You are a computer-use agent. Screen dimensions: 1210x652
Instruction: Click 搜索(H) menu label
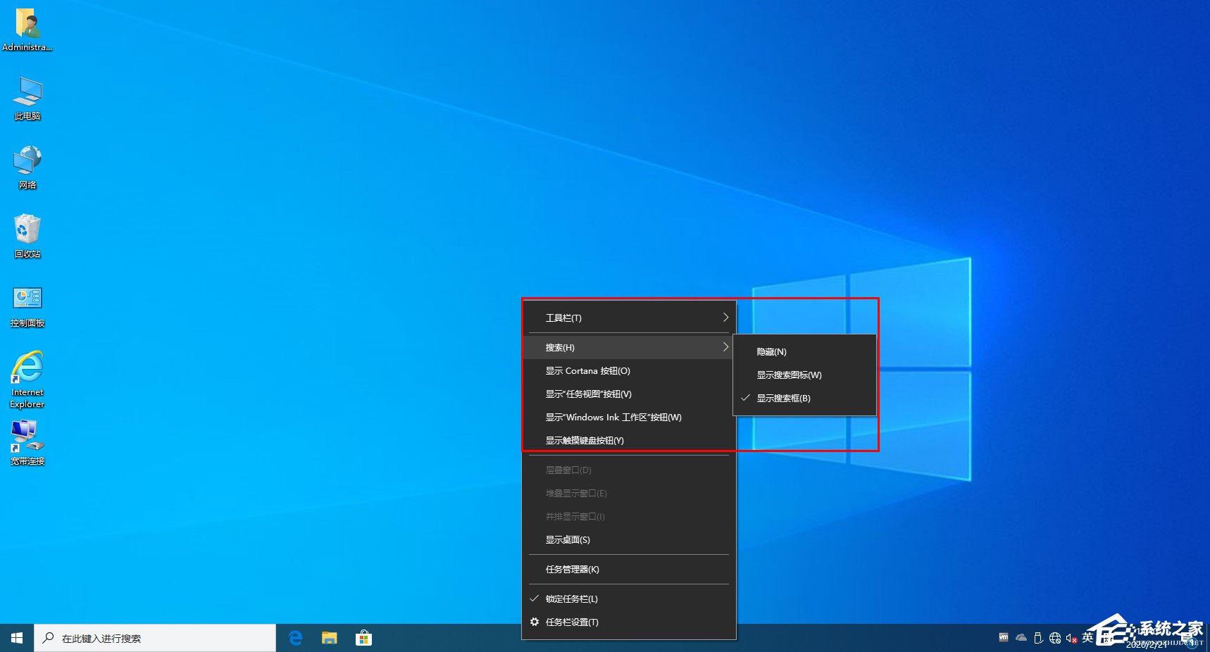560,348
